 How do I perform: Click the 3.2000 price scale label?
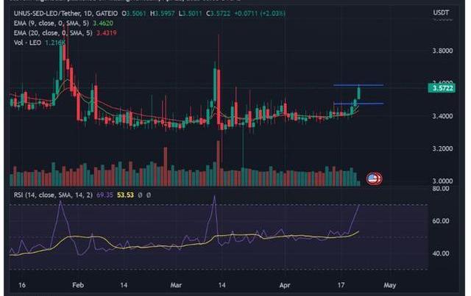point(444,148)
